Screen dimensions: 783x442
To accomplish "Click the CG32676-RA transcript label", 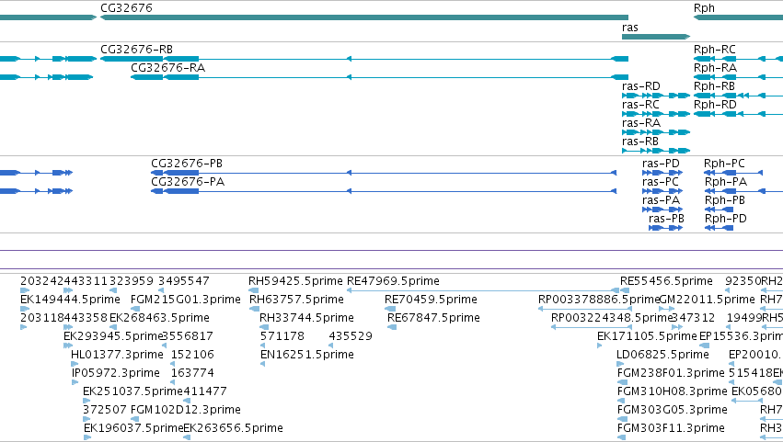I will click(167, 68).
